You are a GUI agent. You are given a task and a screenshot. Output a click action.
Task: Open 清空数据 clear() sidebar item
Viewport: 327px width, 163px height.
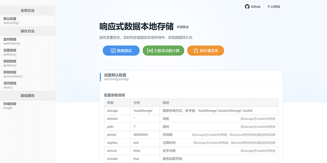[x=10, y=85]
